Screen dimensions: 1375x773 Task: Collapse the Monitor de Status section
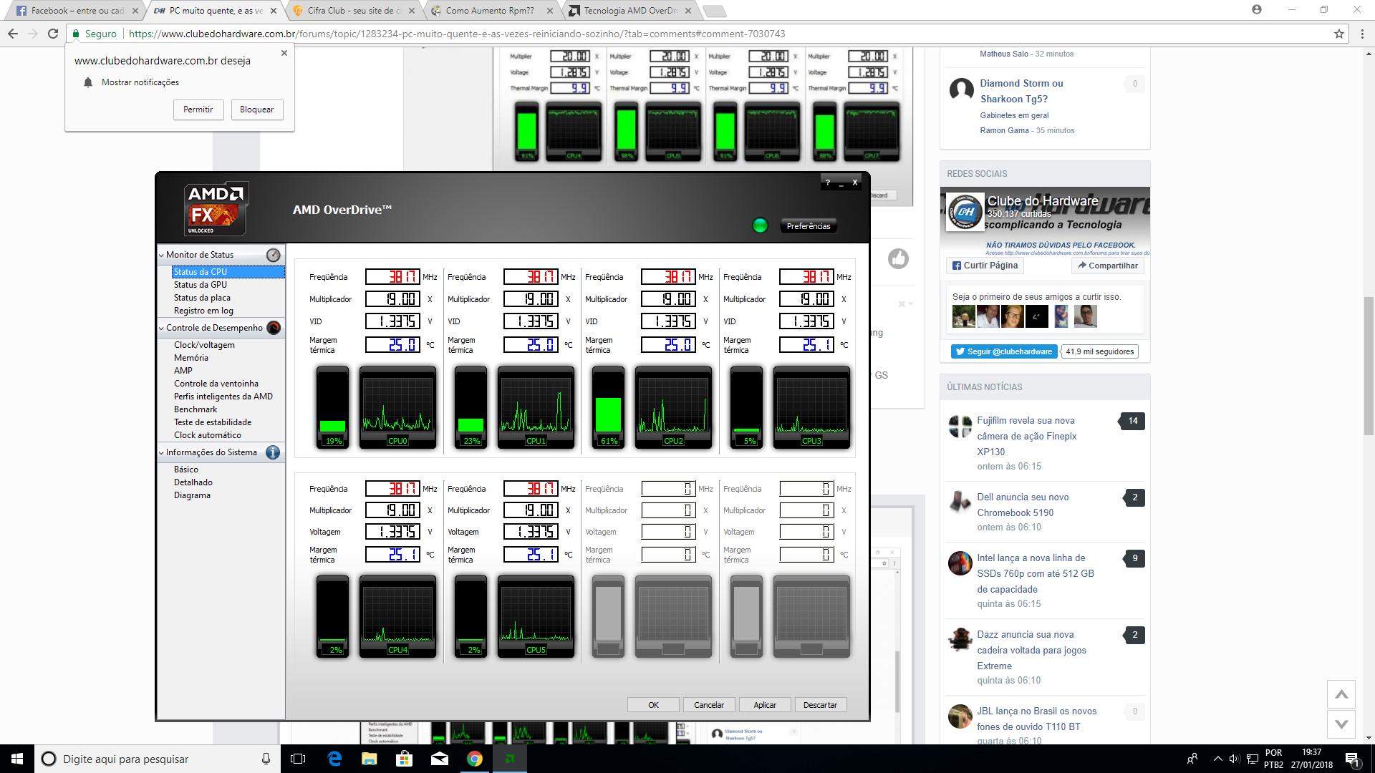point(161,256)
